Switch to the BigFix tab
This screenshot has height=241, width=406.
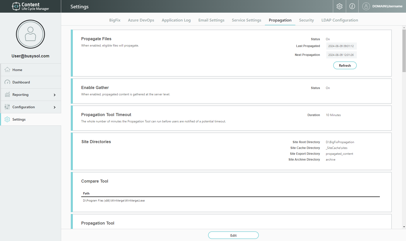115,20
